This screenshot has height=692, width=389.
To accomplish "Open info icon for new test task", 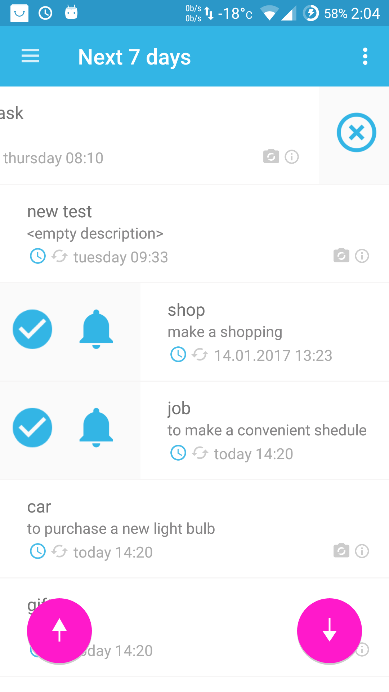I will [362, 256].
